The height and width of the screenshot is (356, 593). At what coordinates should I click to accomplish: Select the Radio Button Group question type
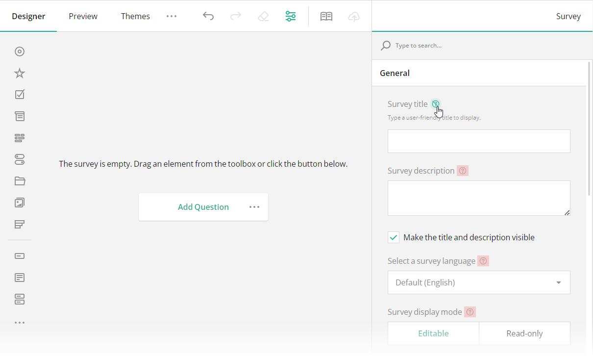(x=20, y=51)
